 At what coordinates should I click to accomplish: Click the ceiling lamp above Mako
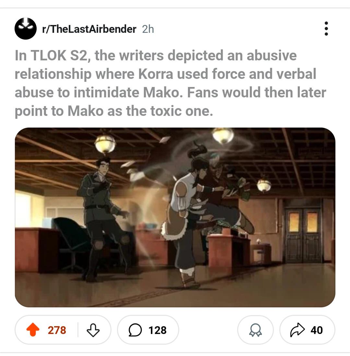point(105,143)
